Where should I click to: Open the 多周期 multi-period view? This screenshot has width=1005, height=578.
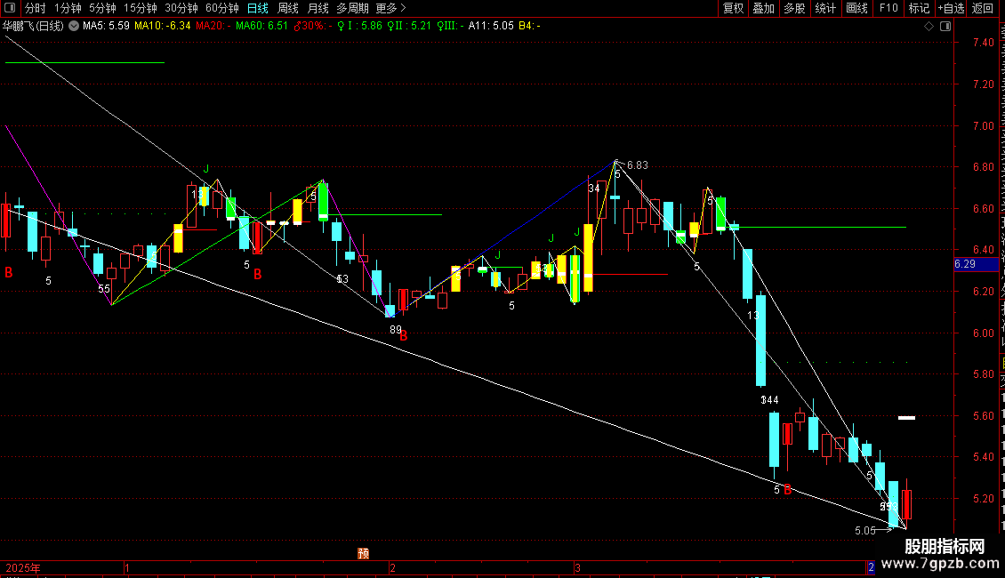coord(352,8)
